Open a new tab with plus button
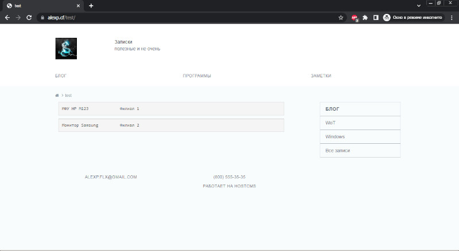 (91, 6)
